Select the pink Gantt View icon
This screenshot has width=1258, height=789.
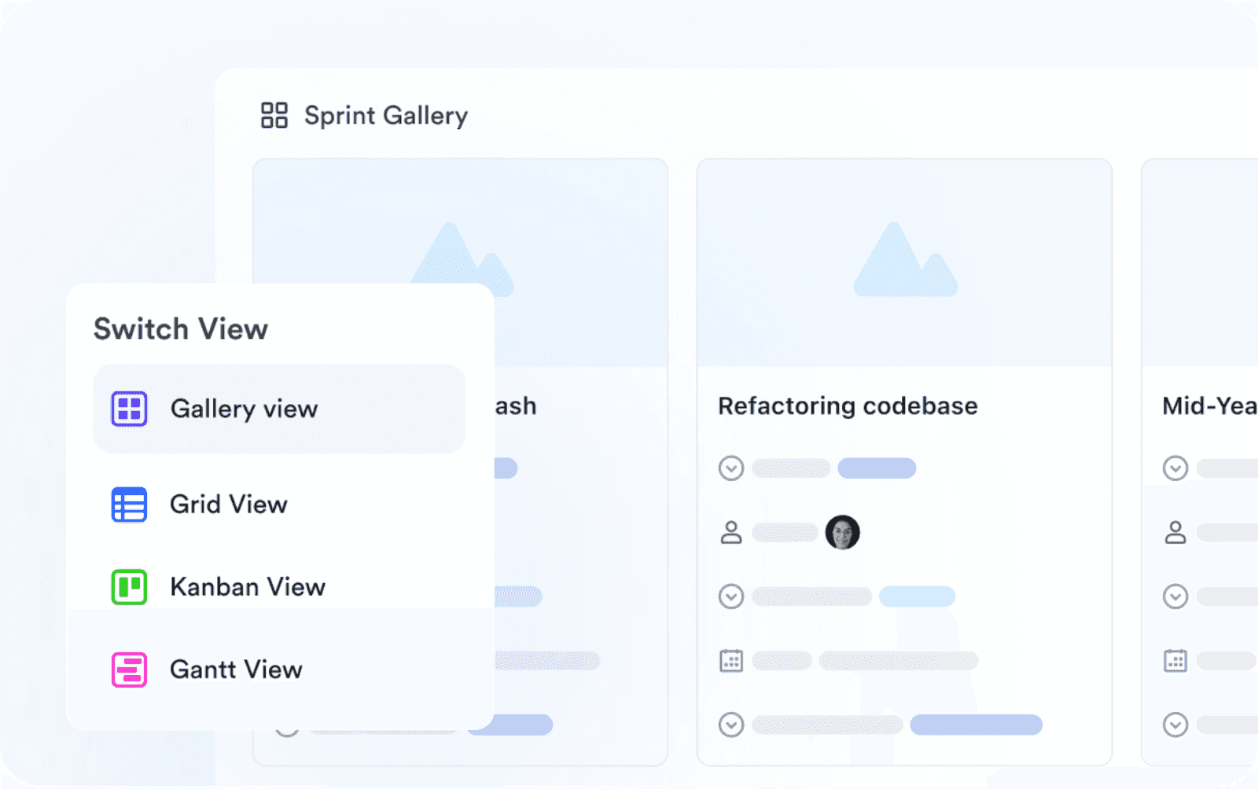pyautogui.click(x=129, y=670)
